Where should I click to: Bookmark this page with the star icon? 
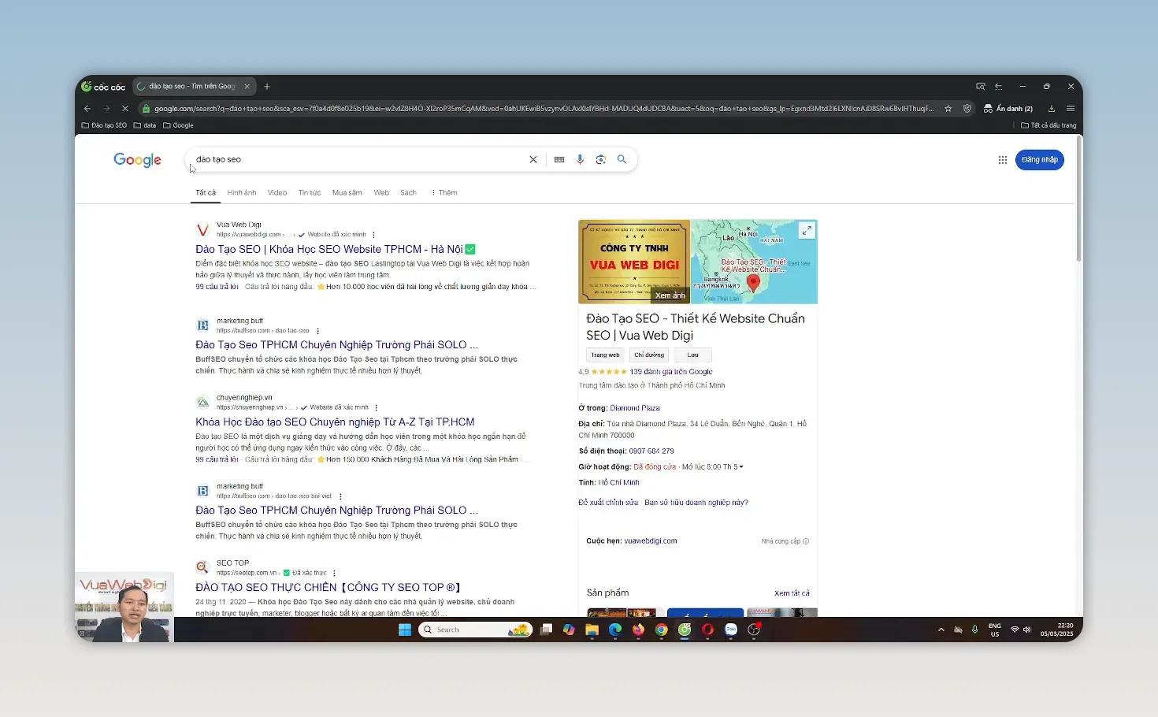click(x=948, y=109)
